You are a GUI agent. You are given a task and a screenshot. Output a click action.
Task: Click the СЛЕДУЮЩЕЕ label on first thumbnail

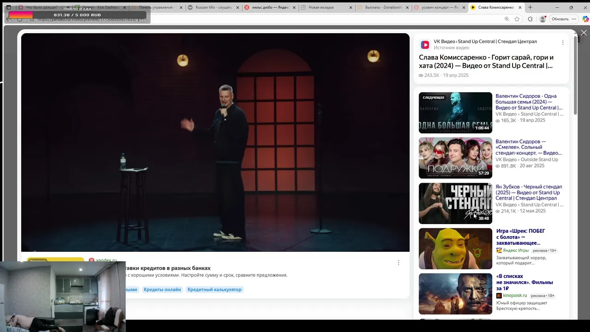(433, 97)
